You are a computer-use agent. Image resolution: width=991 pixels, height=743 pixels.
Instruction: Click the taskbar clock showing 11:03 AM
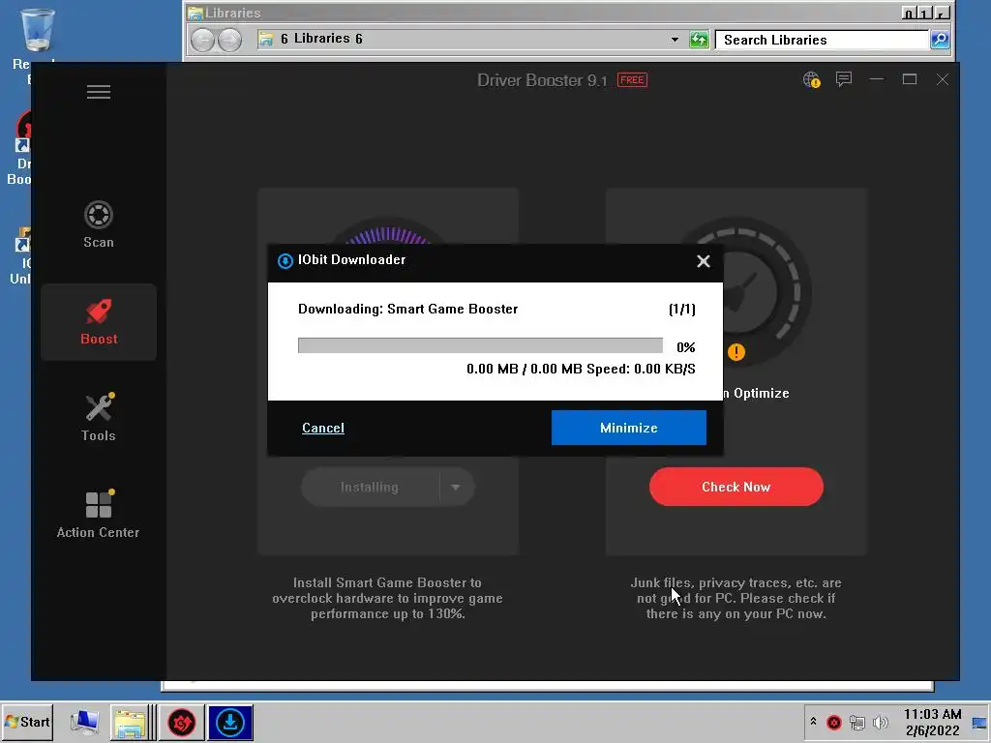932,722
